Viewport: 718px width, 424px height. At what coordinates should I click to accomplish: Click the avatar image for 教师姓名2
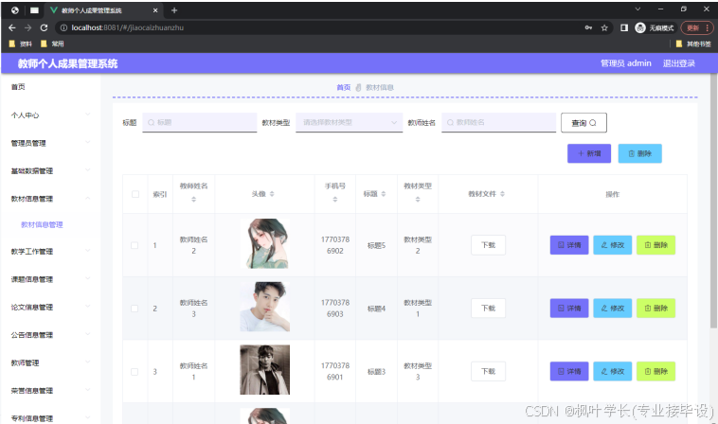[x=264, y=243]
